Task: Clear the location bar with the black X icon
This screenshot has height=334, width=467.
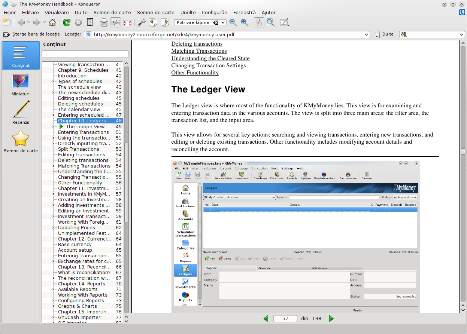Action: click(6, 34)
